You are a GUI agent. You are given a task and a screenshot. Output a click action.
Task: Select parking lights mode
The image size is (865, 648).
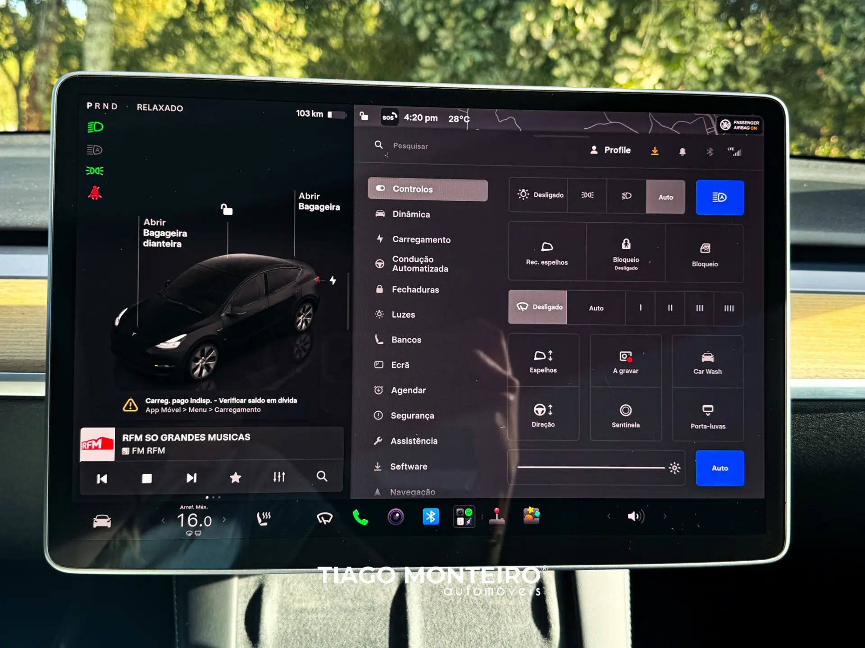coord(587,195)
